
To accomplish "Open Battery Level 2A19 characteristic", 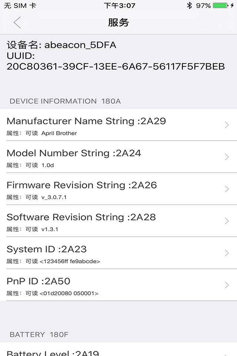I will click(x=53, y=352).
